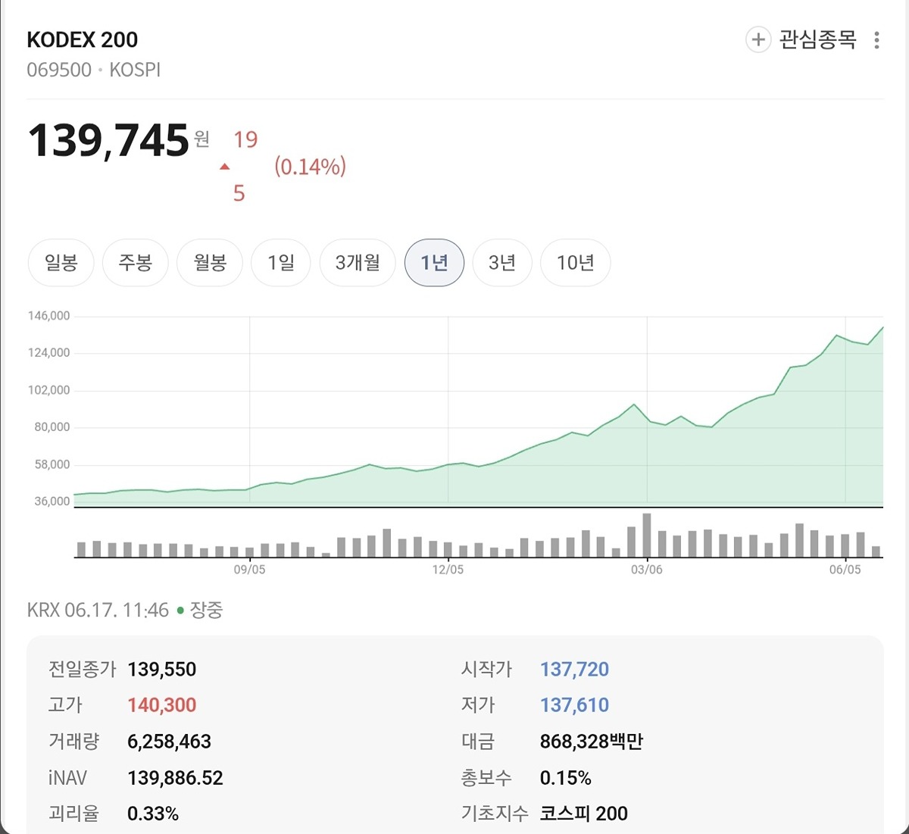This screenshot has width=909, height=834.
Task: Click the red up-triangle change indicator
Action: click(224, 167)
